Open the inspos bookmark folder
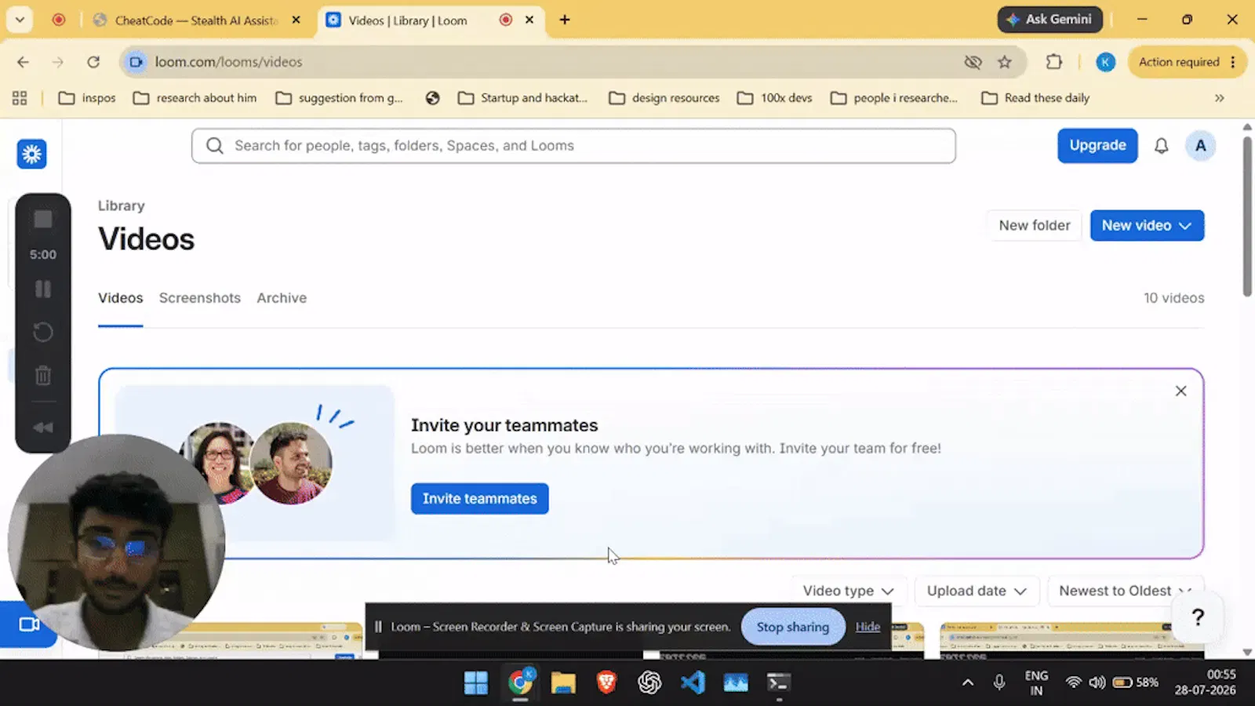Image resolution: width=1255 pixels, height=706 pixels. pyautogui.click(x=87, y=98)
